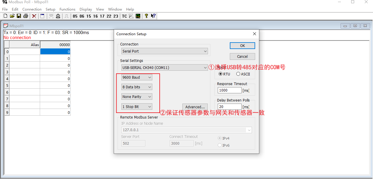Click function code 05 in toolbar
Image resolution: width=373 pixels, height=179 pixels.
click(x=75, y=16)
